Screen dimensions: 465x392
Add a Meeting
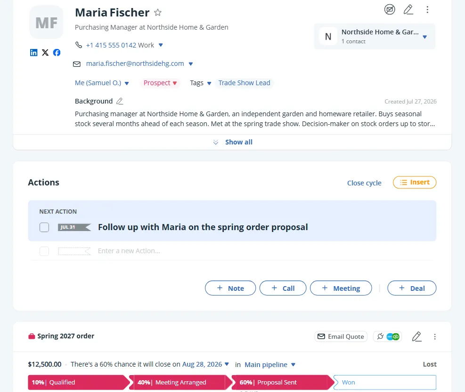[341, 288]
